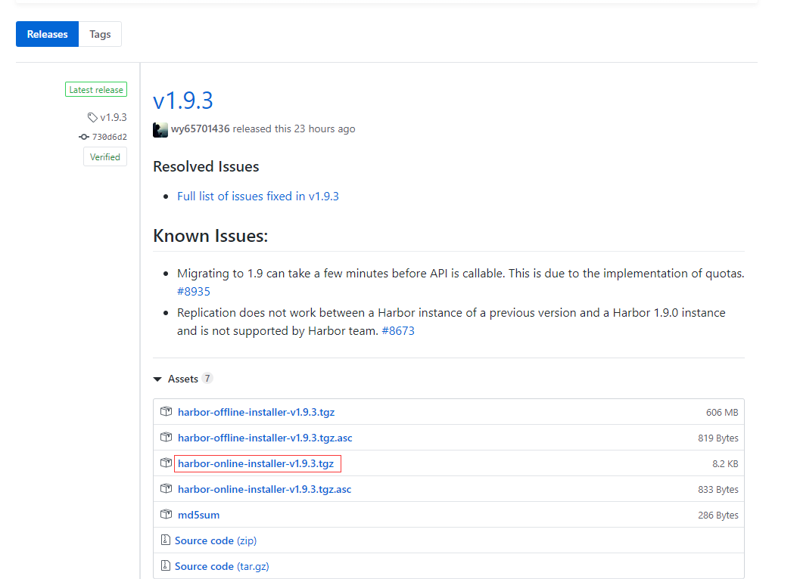The width and height of the screenshot is (800, 579).
Task: Select the Releases tab
Action: click(48, 34)
